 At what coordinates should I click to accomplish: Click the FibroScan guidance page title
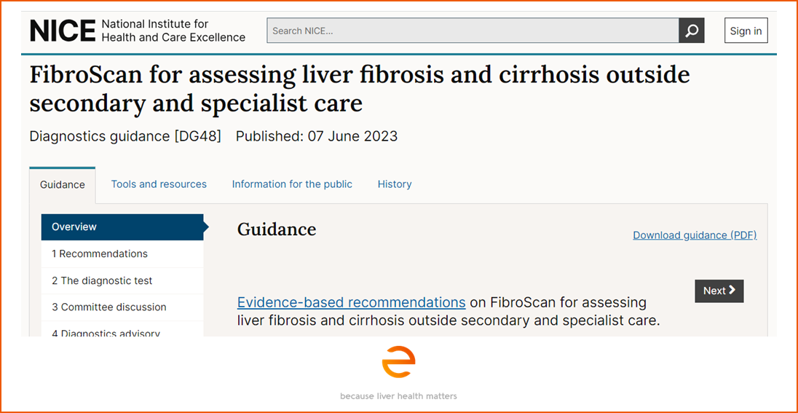coord(360,89)
